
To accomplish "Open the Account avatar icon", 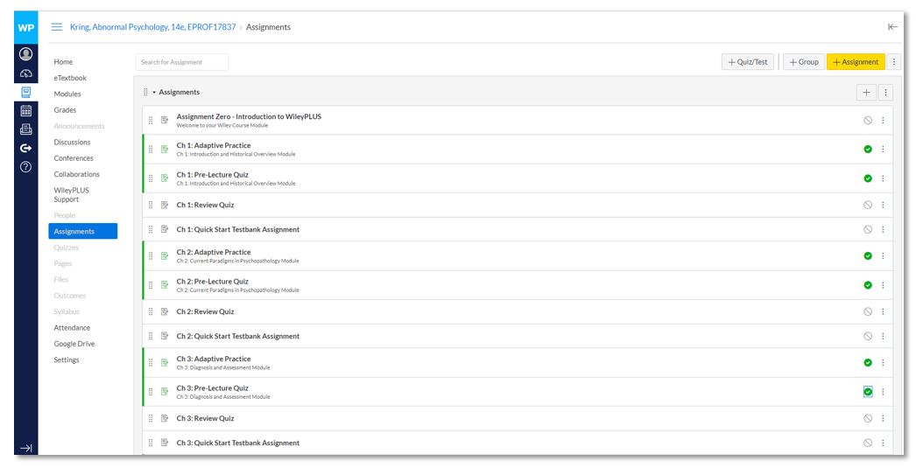I will click(x=25, y=54).
